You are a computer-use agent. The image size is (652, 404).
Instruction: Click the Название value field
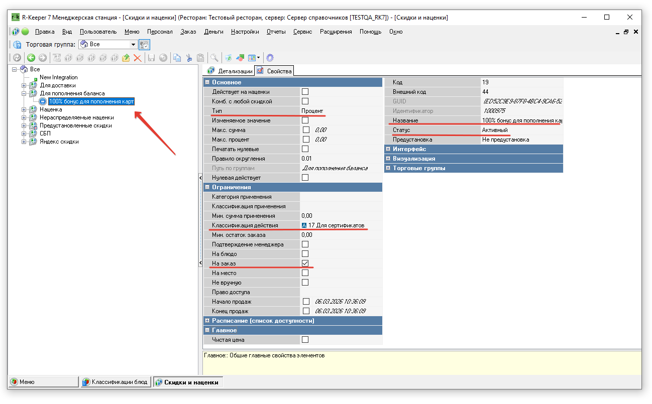pyautogui.click(x=521, y=120)
